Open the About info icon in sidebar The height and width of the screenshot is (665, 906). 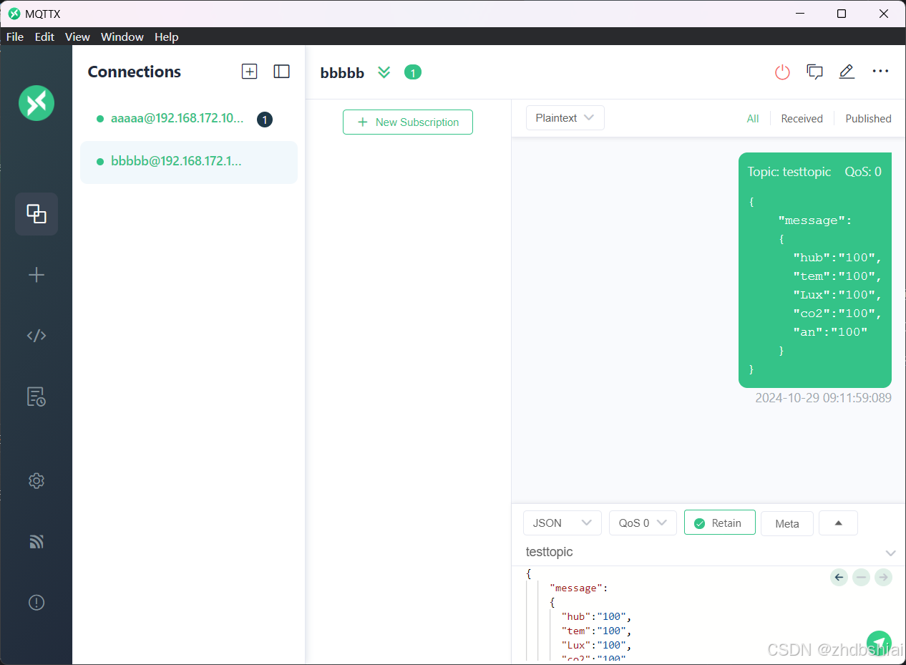(36, 603)
